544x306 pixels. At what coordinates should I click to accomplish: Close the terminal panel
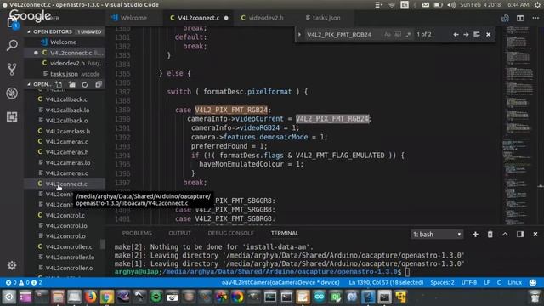[x=535, y=235]
